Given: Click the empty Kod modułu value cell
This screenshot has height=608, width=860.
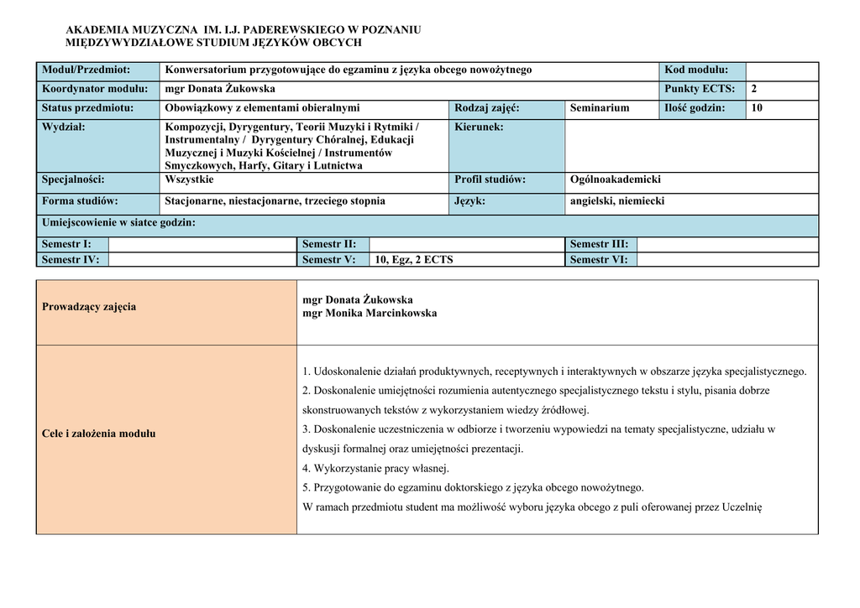Looking at the screenshot, I should (x=781, y=70).
